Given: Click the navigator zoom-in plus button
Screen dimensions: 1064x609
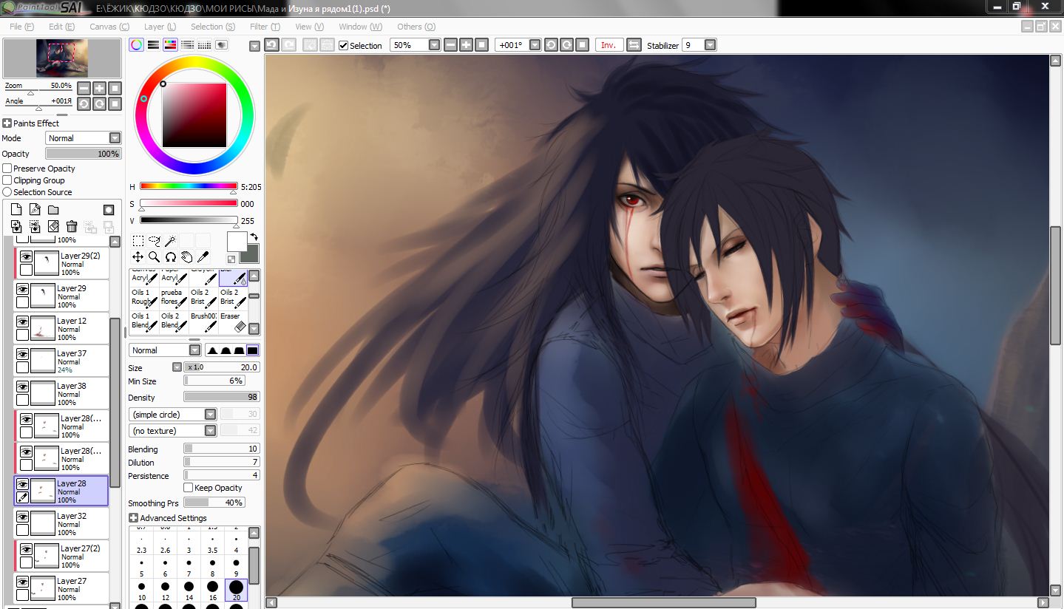Looking at the screenshot, I should (99, 88).
